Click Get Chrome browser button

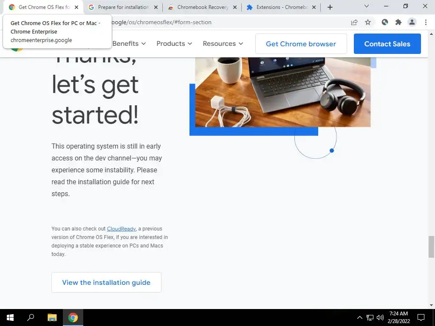point(301,44)
